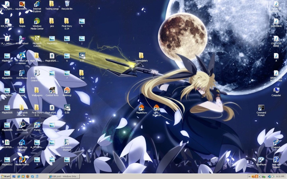
Task: Launch the RealPlayer shortcut
Action: click(261, 161)
